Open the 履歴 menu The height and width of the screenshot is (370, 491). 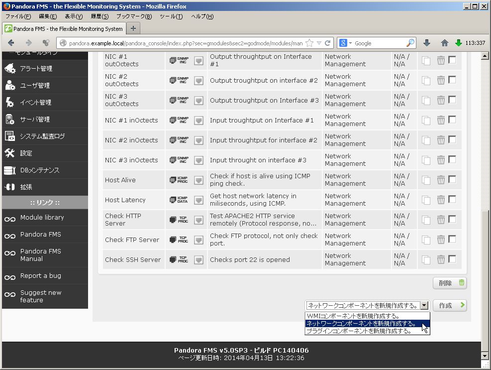99,16
